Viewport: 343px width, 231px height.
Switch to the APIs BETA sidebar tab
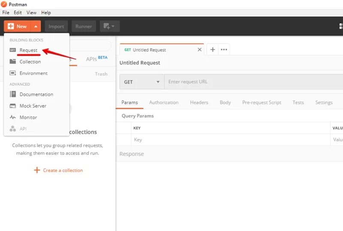coord(96,59)
